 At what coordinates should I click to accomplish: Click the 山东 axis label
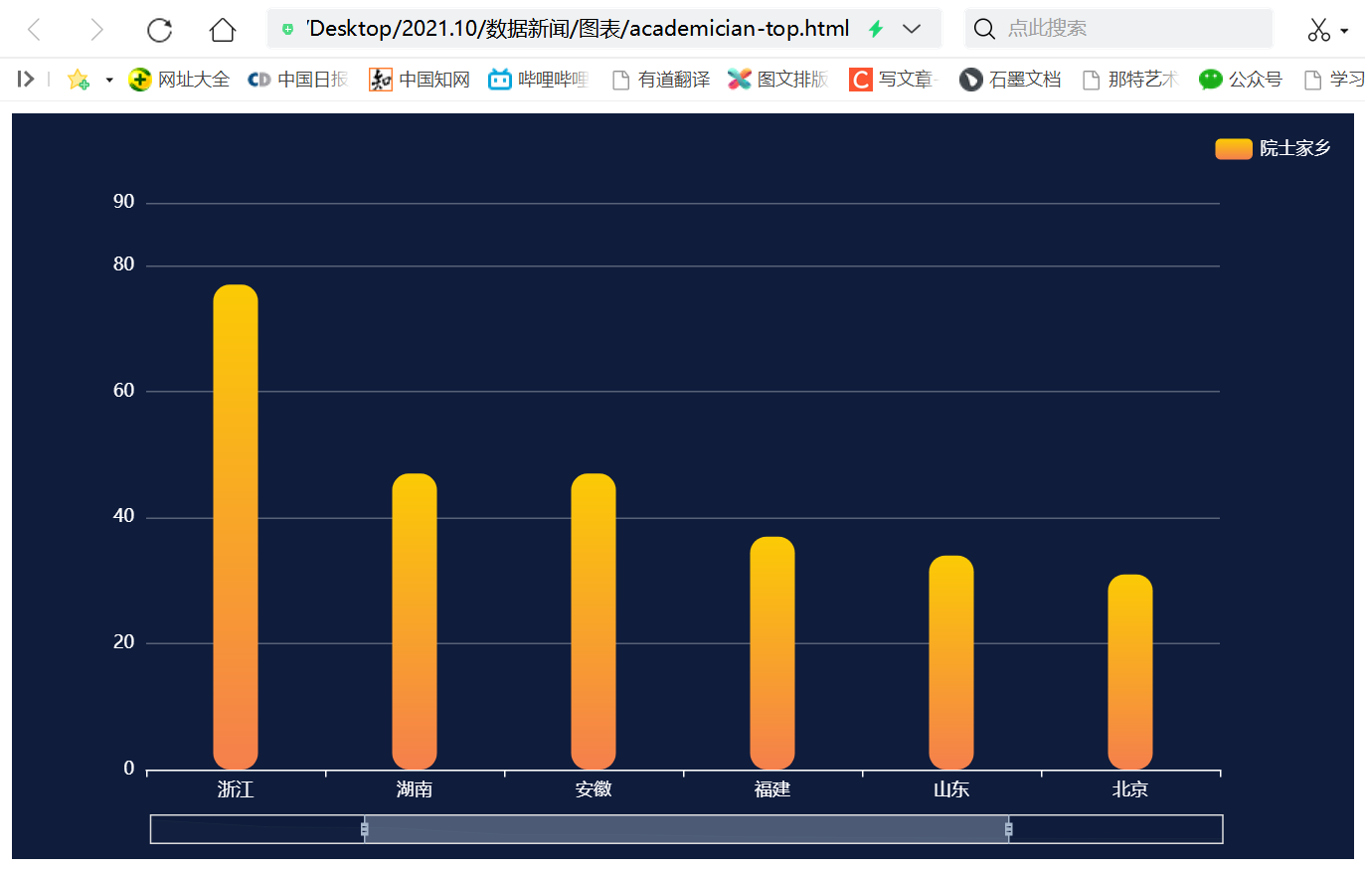point(951,789)
